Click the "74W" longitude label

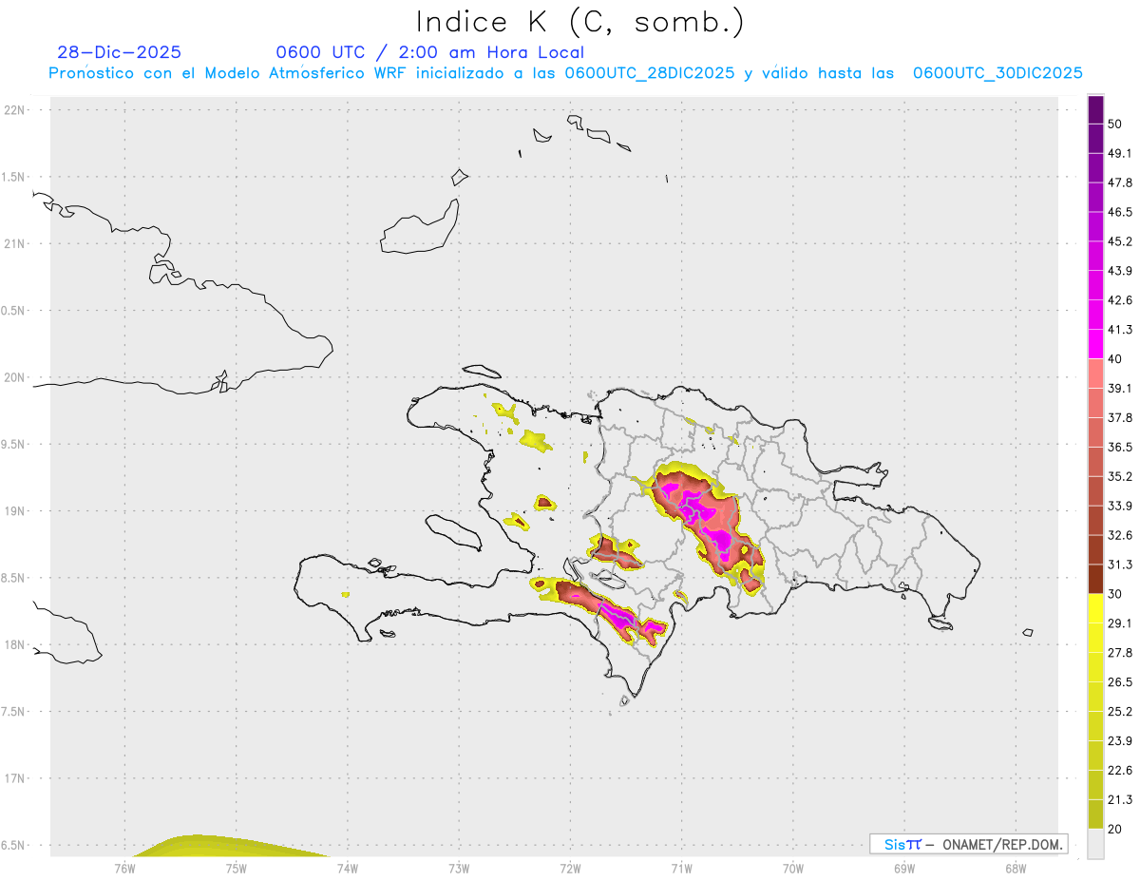pos(348,869)
